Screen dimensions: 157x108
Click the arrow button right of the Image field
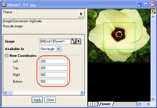78,41
